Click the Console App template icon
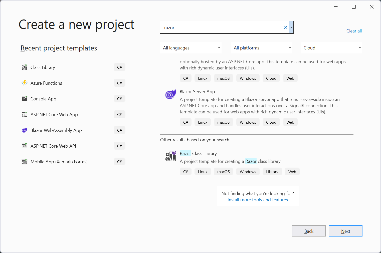Viewport: 381px width, 253px height. 24,98
